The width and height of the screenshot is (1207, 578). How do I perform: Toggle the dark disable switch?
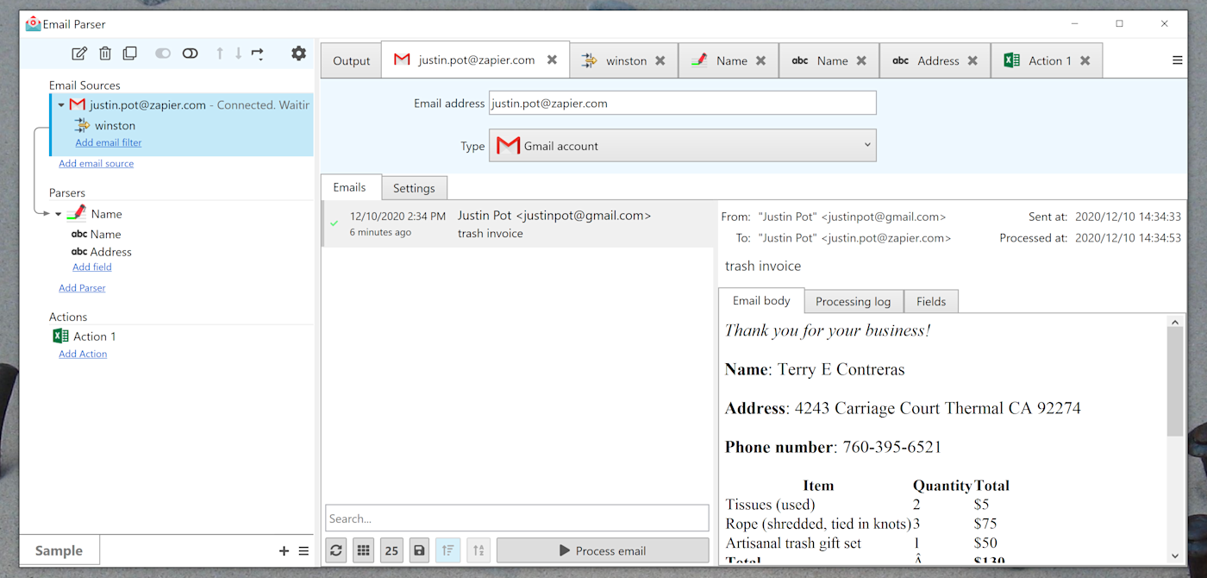(191, 53)
